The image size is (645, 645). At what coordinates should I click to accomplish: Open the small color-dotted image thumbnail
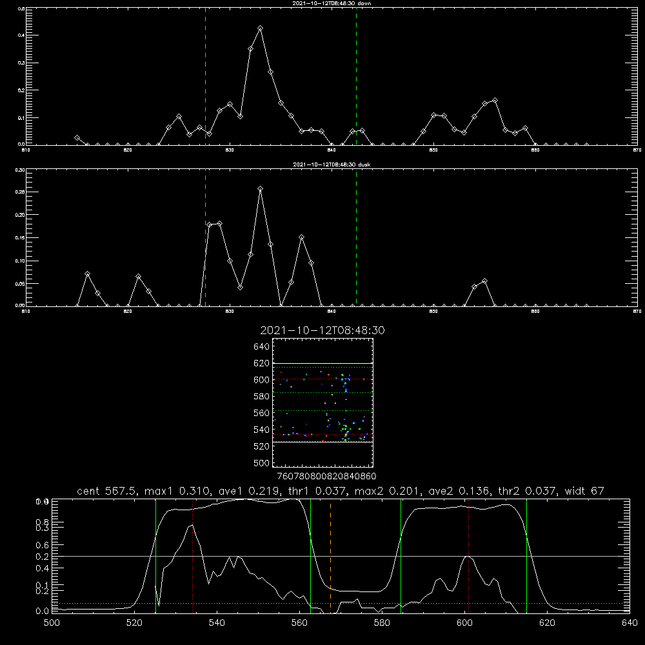pyautogui.click(x=322, y=402)
